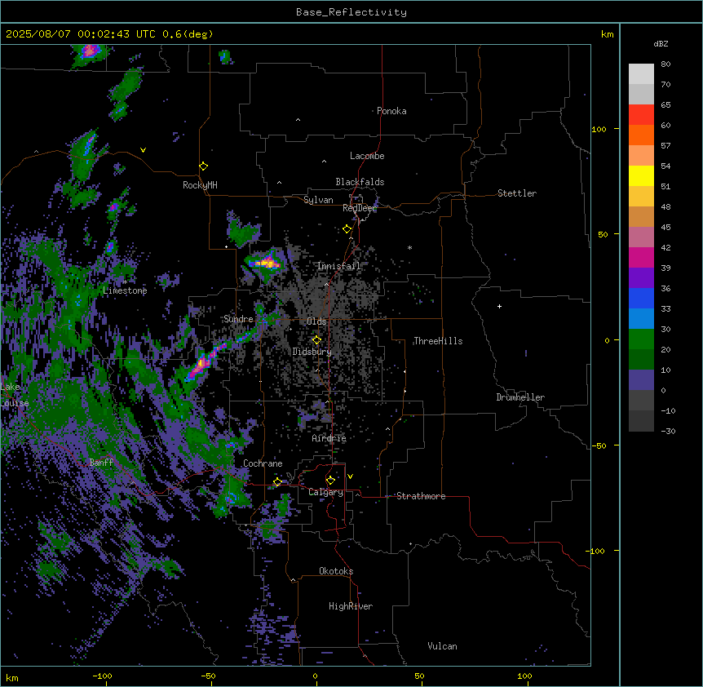Screen dimensions: 703x687
Task: Click the Blackfalds city label
Action: coord(360,182)
